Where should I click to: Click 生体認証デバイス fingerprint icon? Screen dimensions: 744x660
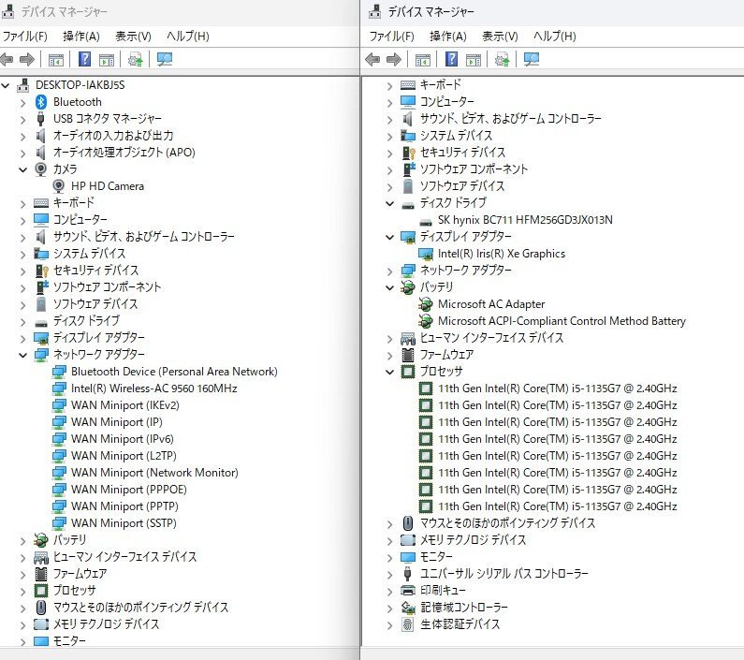click(408, 623)
